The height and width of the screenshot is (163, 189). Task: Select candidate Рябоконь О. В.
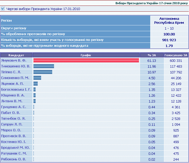(13, 159)
